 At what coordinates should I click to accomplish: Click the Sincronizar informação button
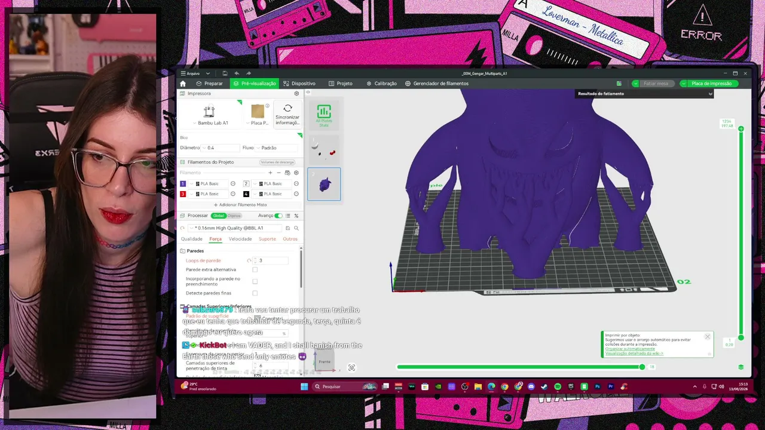(287, 114)
